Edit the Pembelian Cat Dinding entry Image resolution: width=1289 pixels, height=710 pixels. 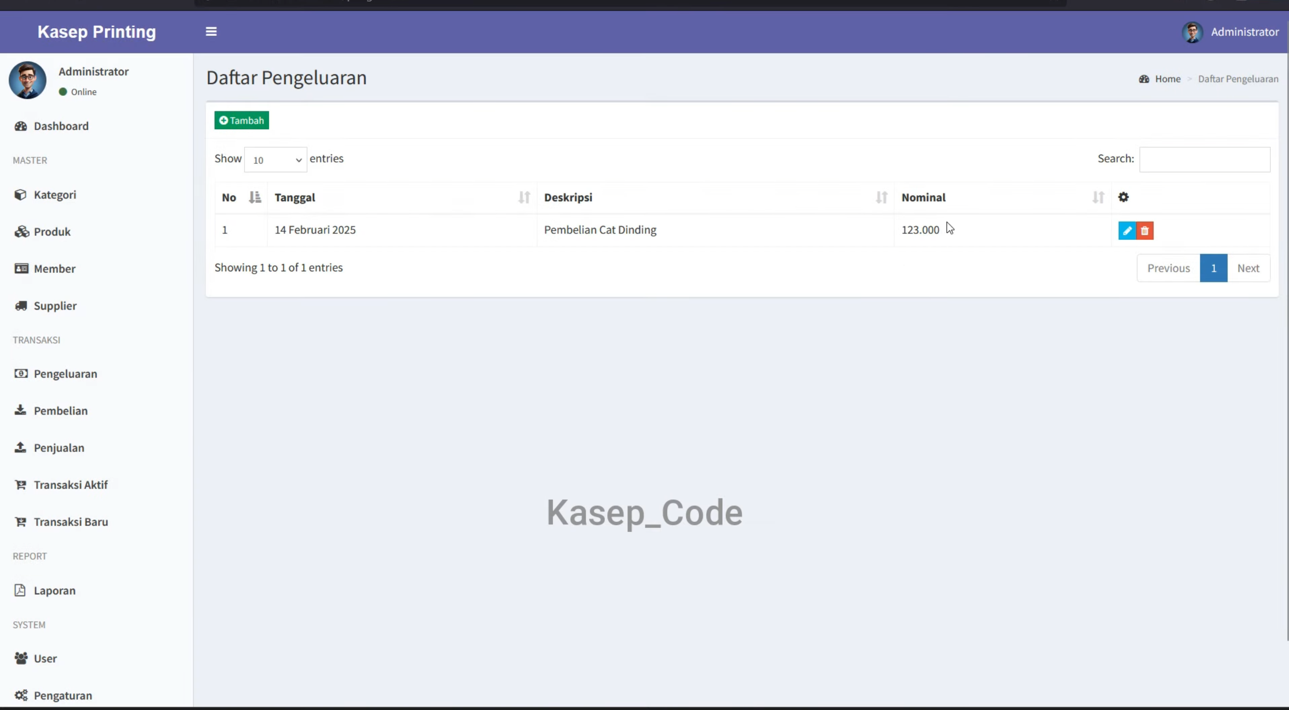[x=1127, y=230]
